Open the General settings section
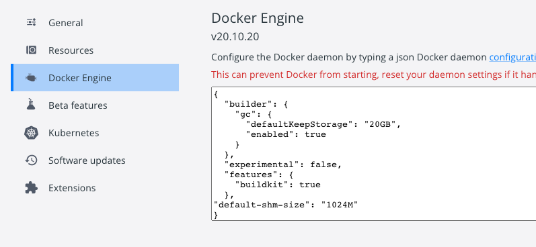 pyautogui.click(x=66, y=23)
